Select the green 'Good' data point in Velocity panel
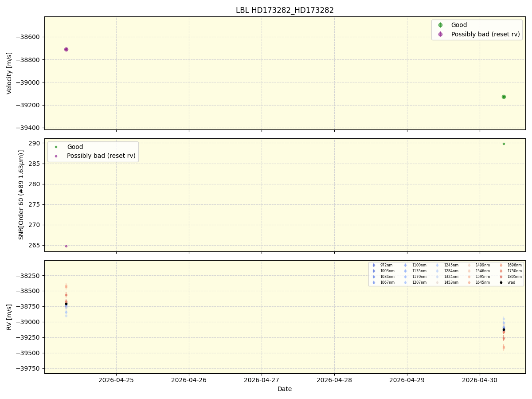The width and height of the screenshot is (532, 399). [504, 97]
